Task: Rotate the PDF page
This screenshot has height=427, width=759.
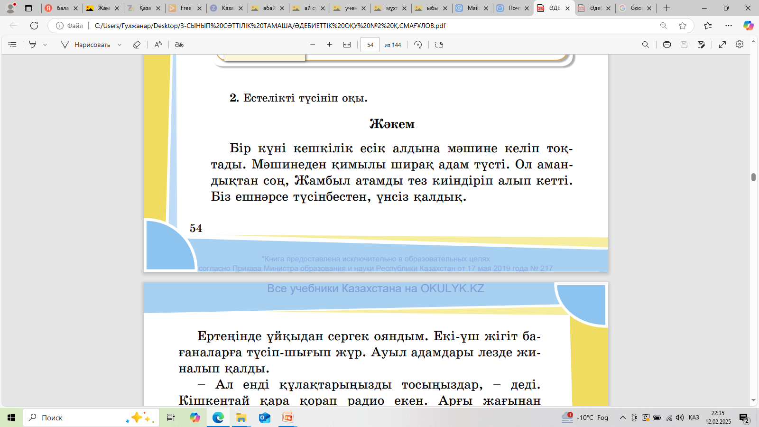Action: click(x=418, y=45)
